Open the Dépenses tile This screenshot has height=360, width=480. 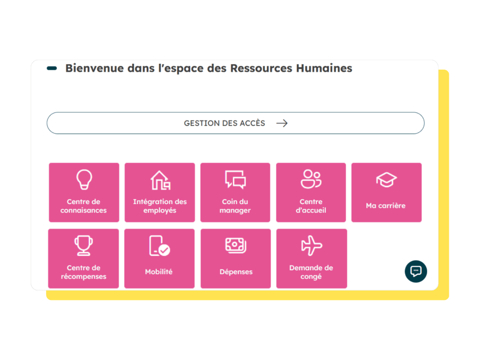pyautogui.click(x=235, y=258)
